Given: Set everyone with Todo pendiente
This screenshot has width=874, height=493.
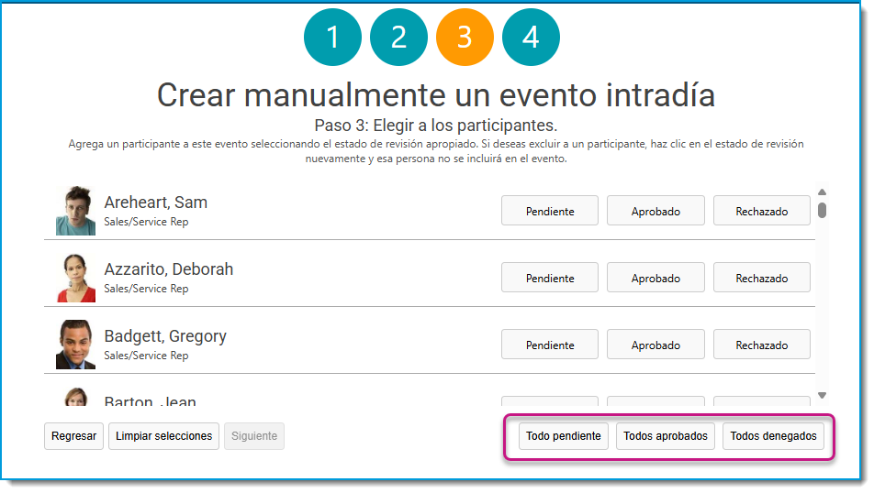Looking at the screenshot, I should 563,436.
